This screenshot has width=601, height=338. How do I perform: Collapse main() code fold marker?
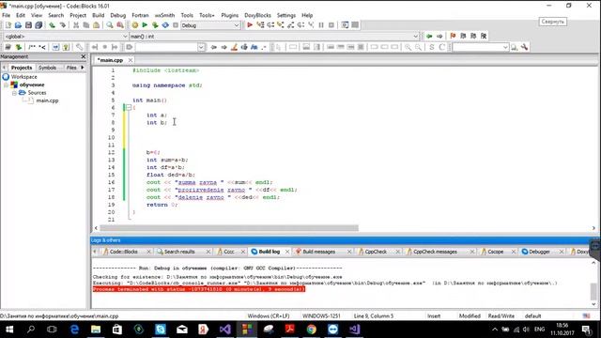[x=129, y=108]
